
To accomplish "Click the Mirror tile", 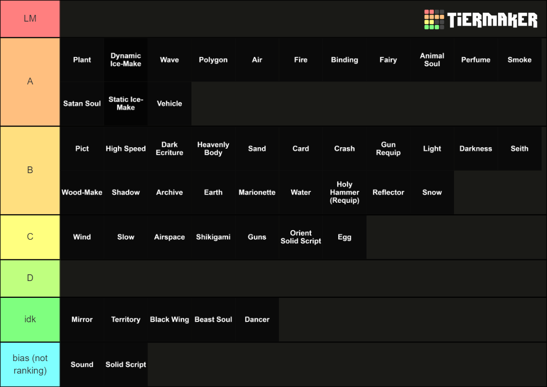I will [x=82, y=320].
